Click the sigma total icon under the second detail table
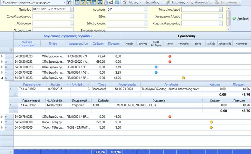The image size is (251, 154). (x=15, y=111)
